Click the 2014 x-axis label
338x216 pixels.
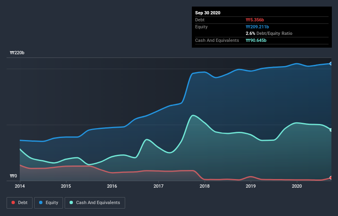tap(20, 186)
